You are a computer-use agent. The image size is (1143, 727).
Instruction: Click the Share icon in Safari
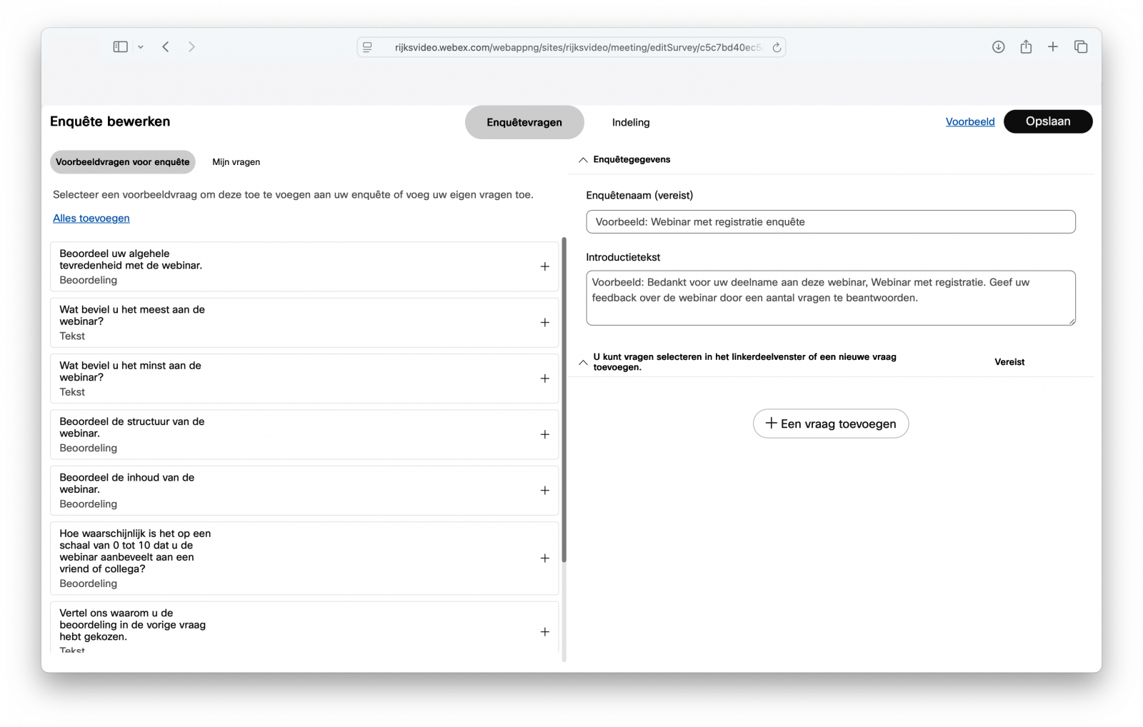1026,46
